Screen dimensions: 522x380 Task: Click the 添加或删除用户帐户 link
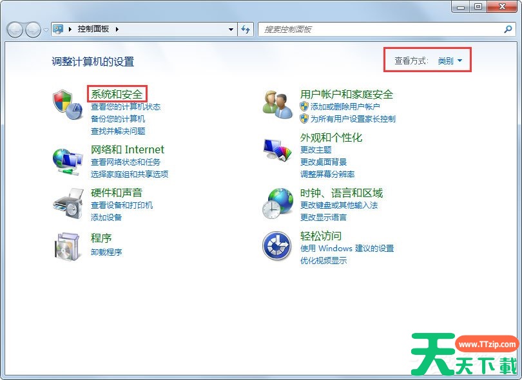345,106
